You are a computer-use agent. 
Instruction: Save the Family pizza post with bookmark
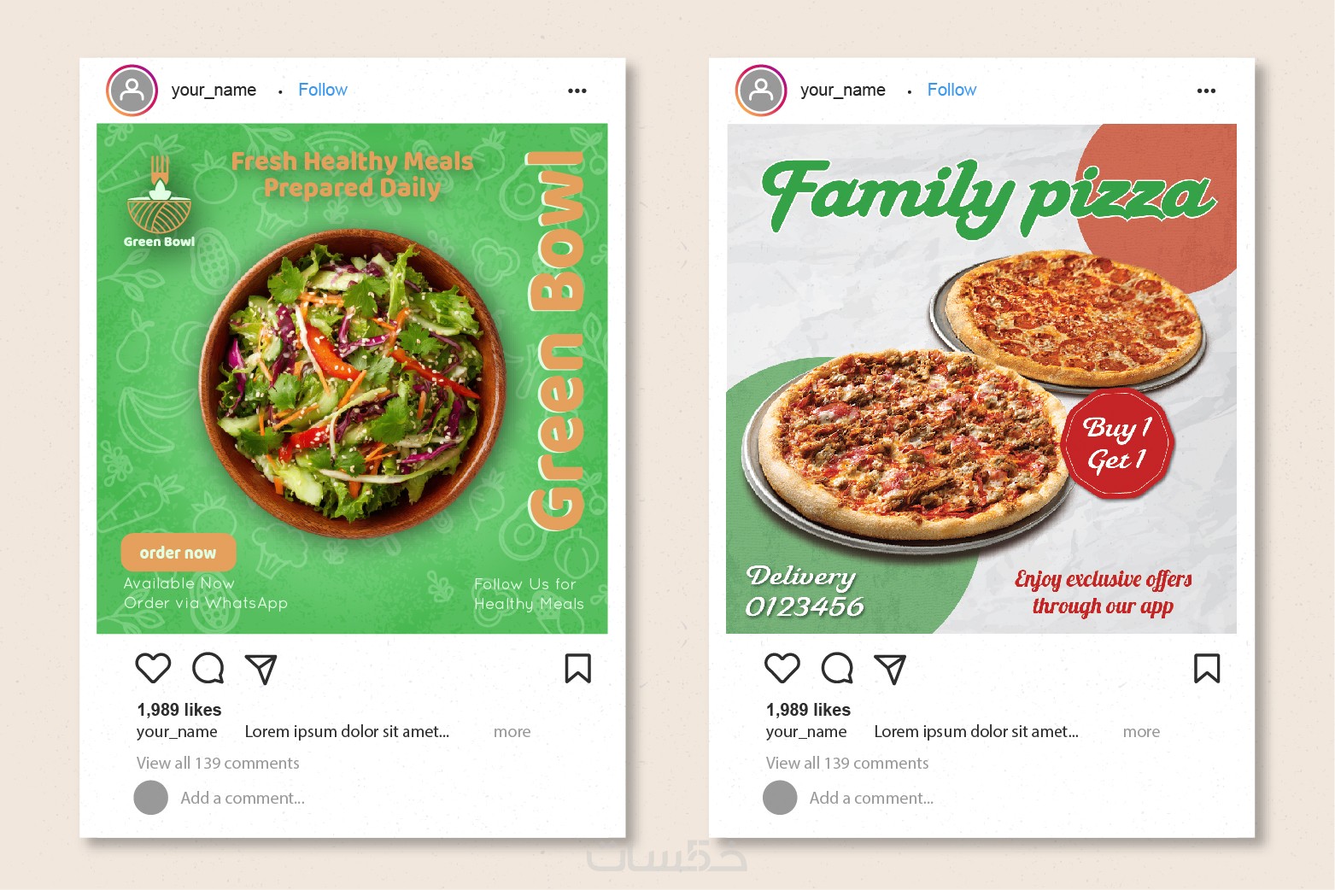pos(1207,668)
